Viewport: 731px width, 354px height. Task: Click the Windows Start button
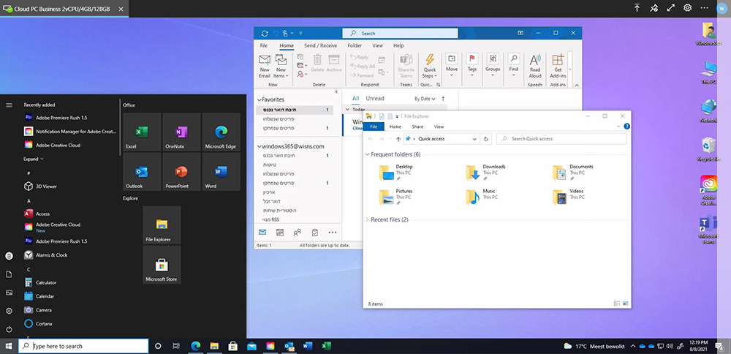(x=8, y=346)
